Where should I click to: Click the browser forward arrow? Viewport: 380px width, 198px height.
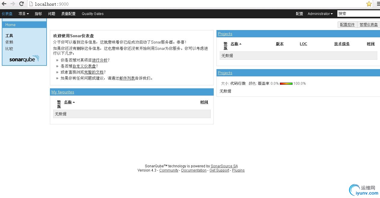[13, 4]
